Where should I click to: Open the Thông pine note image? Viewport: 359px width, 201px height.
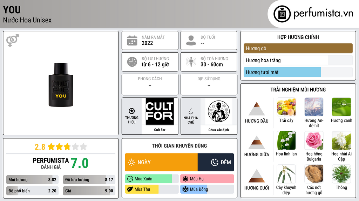341,174
